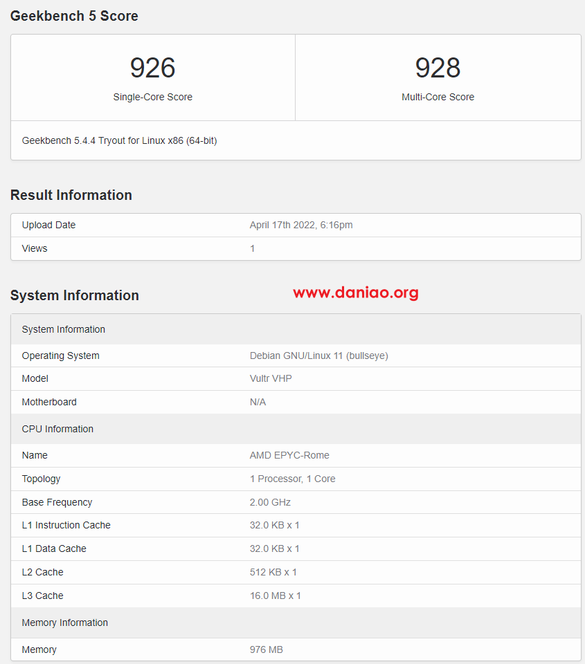The width and height of the screenshot is (585, 664).
Task: Select L1 Instruction Cache 32.0 KB value
Action: point(275,525)
